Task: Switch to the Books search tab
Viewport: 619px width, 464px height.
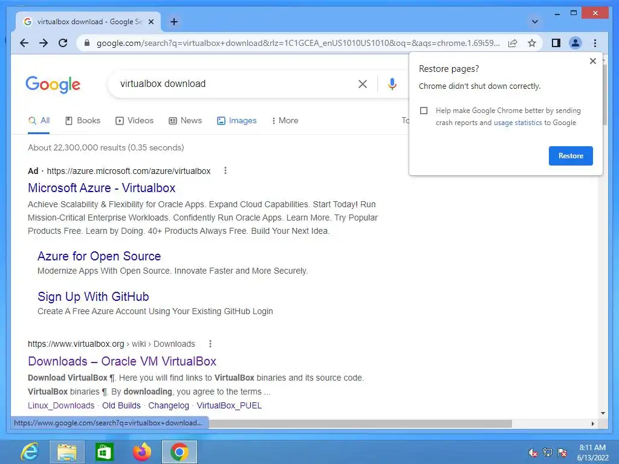Action: [x=82, y=121]
